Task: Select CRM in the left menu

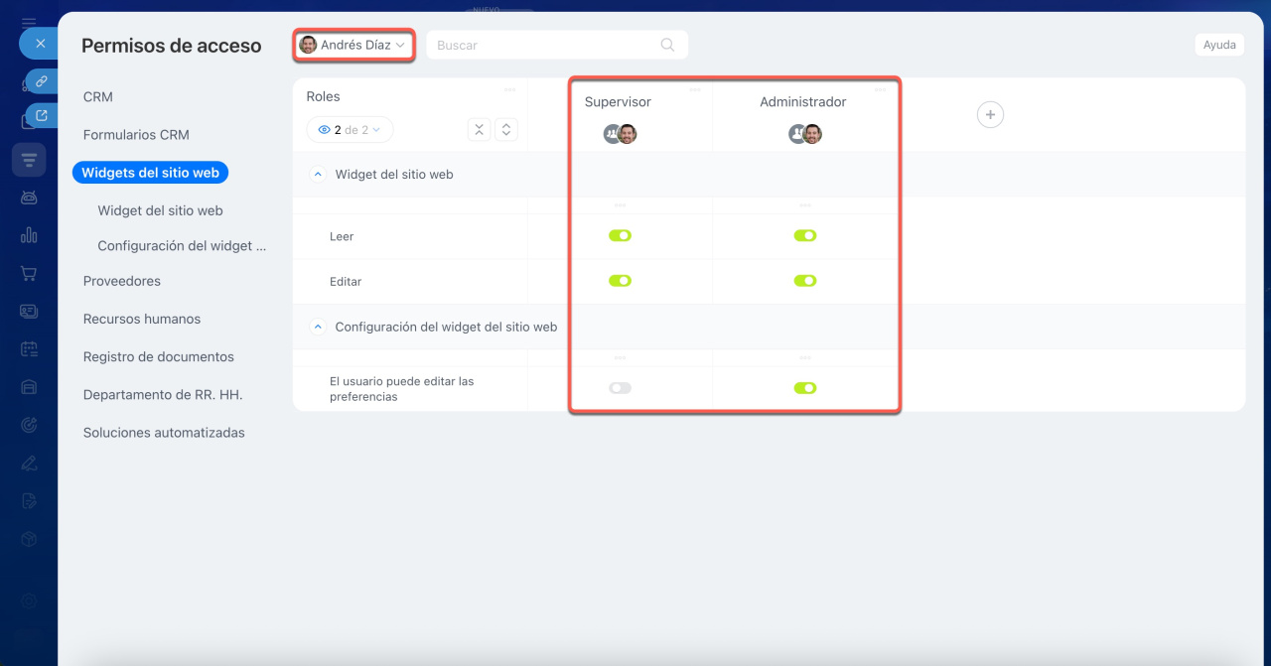Action: [98, 97]
